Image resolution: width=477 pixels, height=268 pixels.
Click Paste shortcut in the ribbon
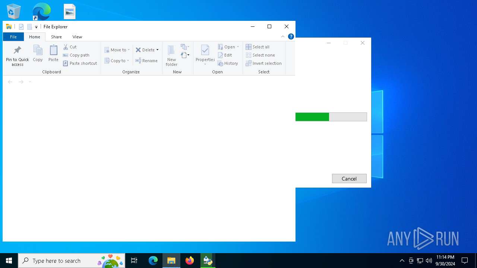(80, 63)
